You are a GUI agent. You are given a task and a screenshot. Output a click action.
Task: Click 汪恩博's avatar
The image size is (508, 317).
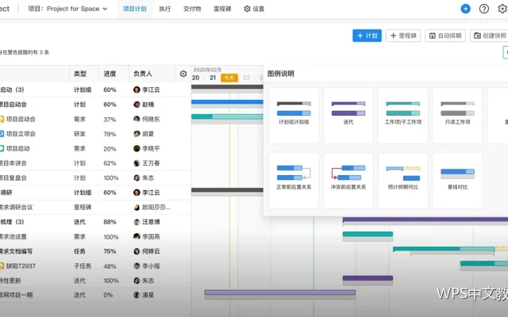[137, 222]
